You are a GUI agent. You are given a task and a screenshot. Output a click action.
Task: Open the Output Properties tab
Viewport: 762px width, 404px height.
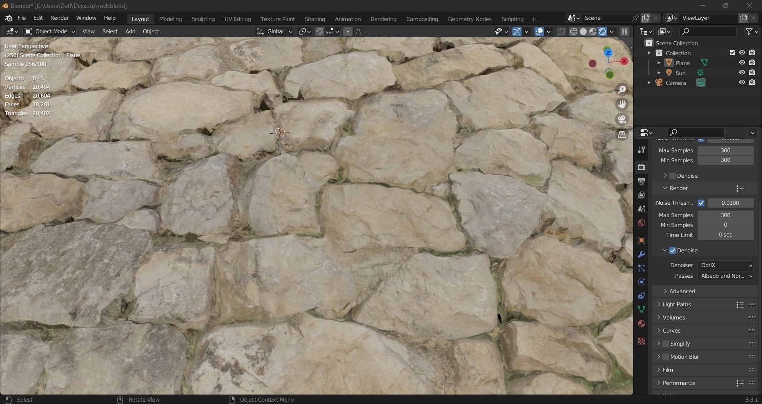[641, 181]
